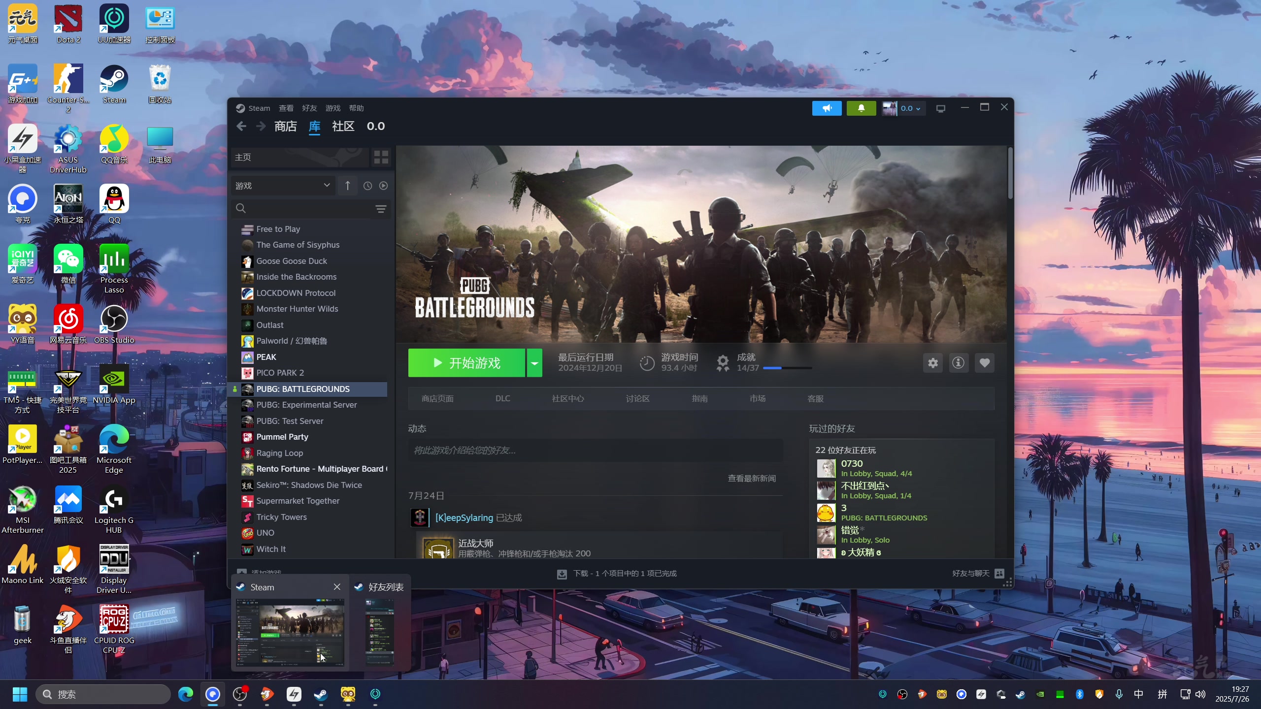The image size is (1261, 709).
Task: Open volume control in system tray
Action: point(1200,694)
